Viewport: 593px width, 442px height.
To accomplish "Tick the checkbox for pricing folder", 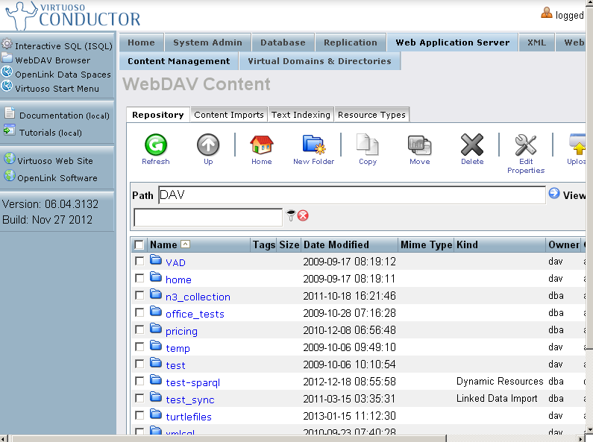I will [139, 330].
